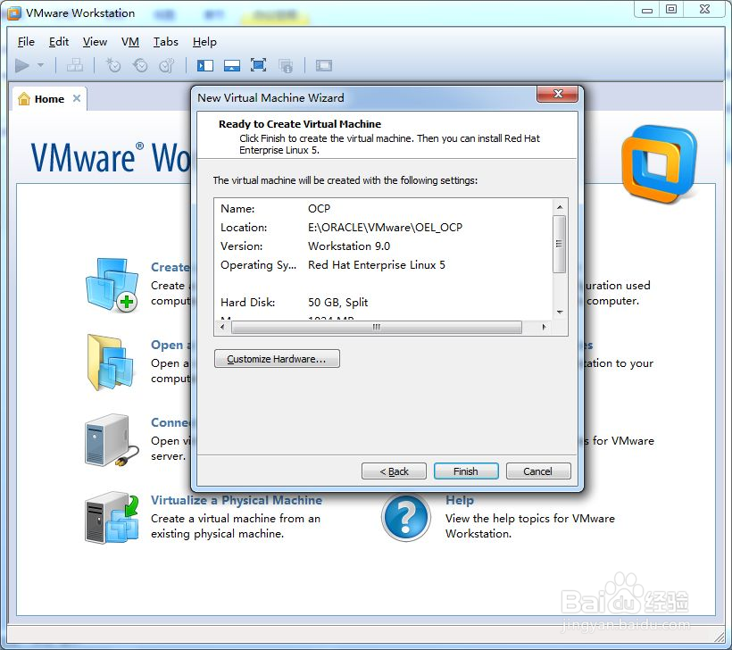The height and width of the screenshot is (650, 732).
Task: Click the Take Snapshot toolbar icon
Action: pyautogui.click(x=113, y=65)
